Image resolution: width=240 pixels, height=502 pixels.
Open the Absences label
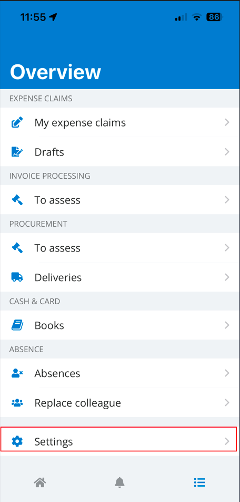coord(57,373)
